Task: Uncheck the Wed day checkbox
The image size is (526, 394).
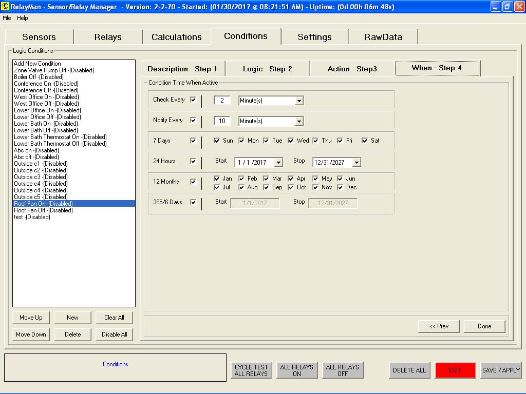Action: pos(291,141)
